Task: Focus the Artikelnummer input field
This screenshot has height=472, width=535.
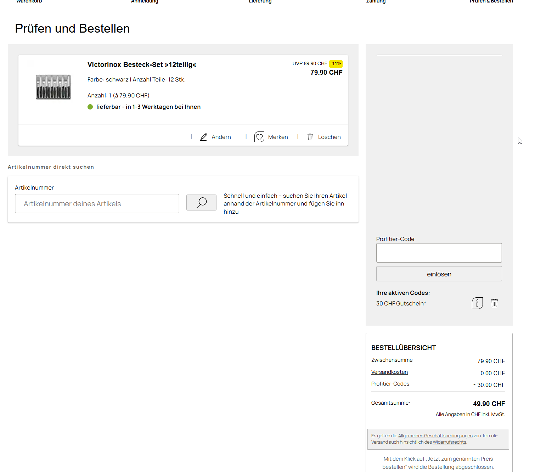Action: (x=97, y=203)
